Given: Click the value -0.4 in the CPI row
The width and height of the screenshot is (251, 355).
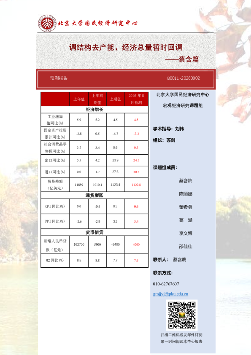Looking at the screenshot, I should click(97, 207).
